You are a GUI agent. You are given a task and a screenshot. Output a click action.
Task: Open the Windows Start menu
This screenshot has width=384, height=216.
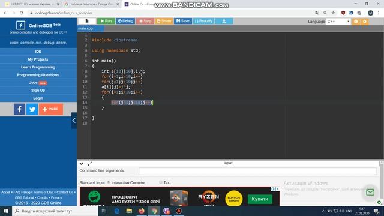pyautogui.click(x=6, y=211)
